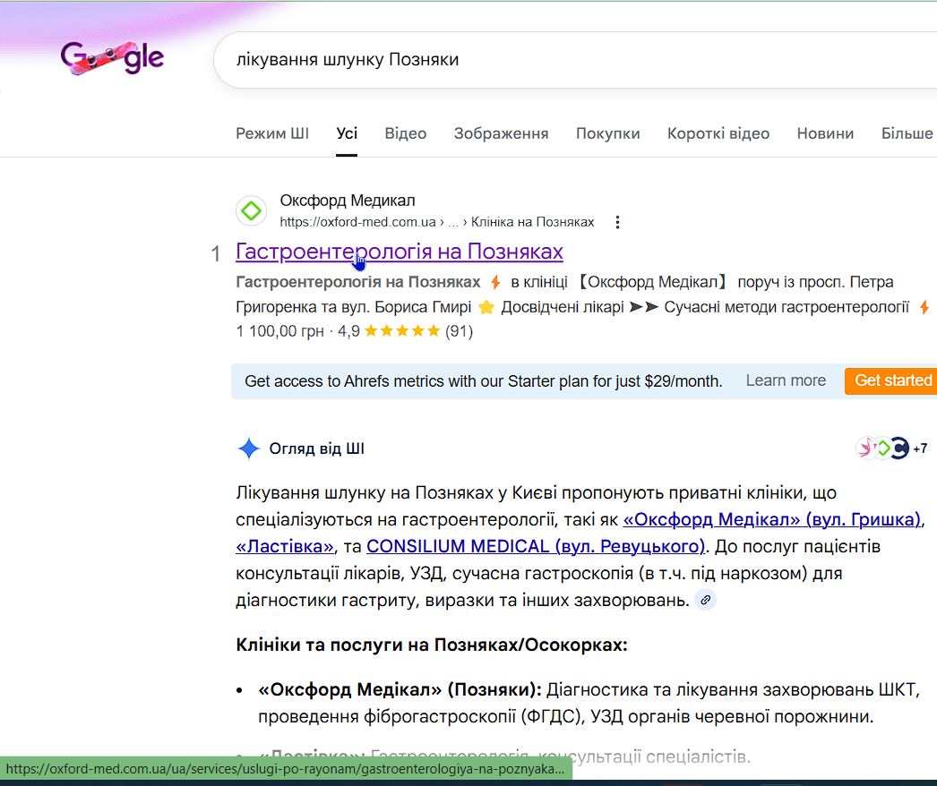Open the source icons cluster with +7
The image size is (937, 786).
pyautogui.click(x=891, y=448)
